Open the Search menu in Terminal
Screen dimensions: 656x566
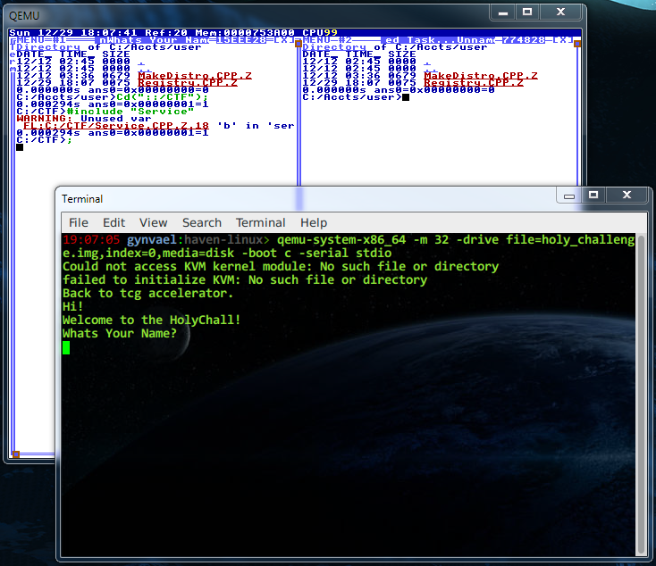[202, 222]
